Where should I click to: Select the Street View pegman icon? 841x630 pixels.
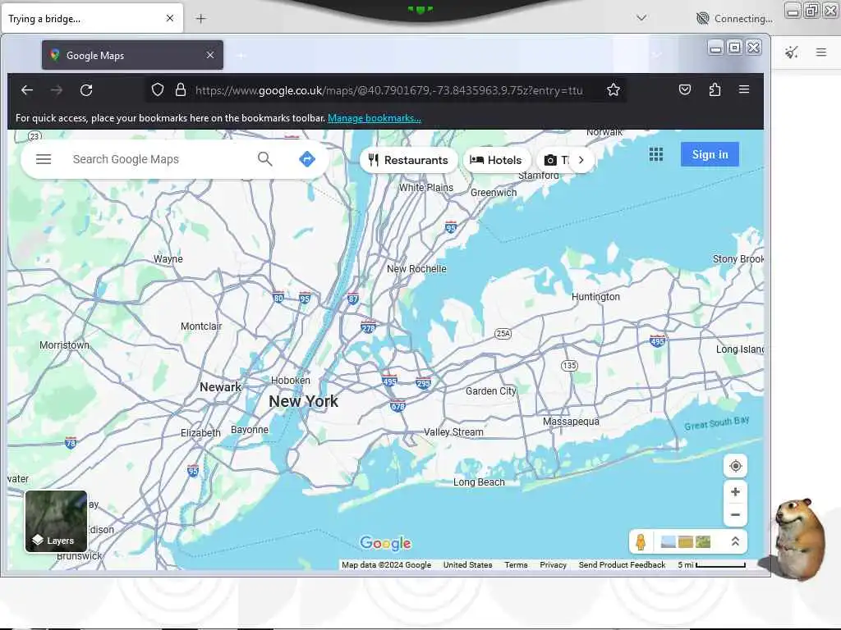[641, 542]
